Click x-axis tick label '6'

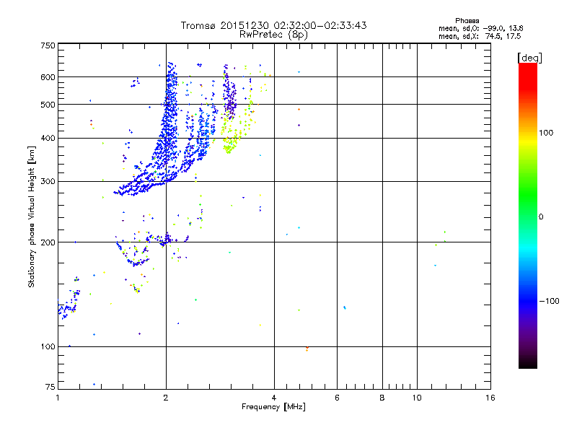click(337, 398)
